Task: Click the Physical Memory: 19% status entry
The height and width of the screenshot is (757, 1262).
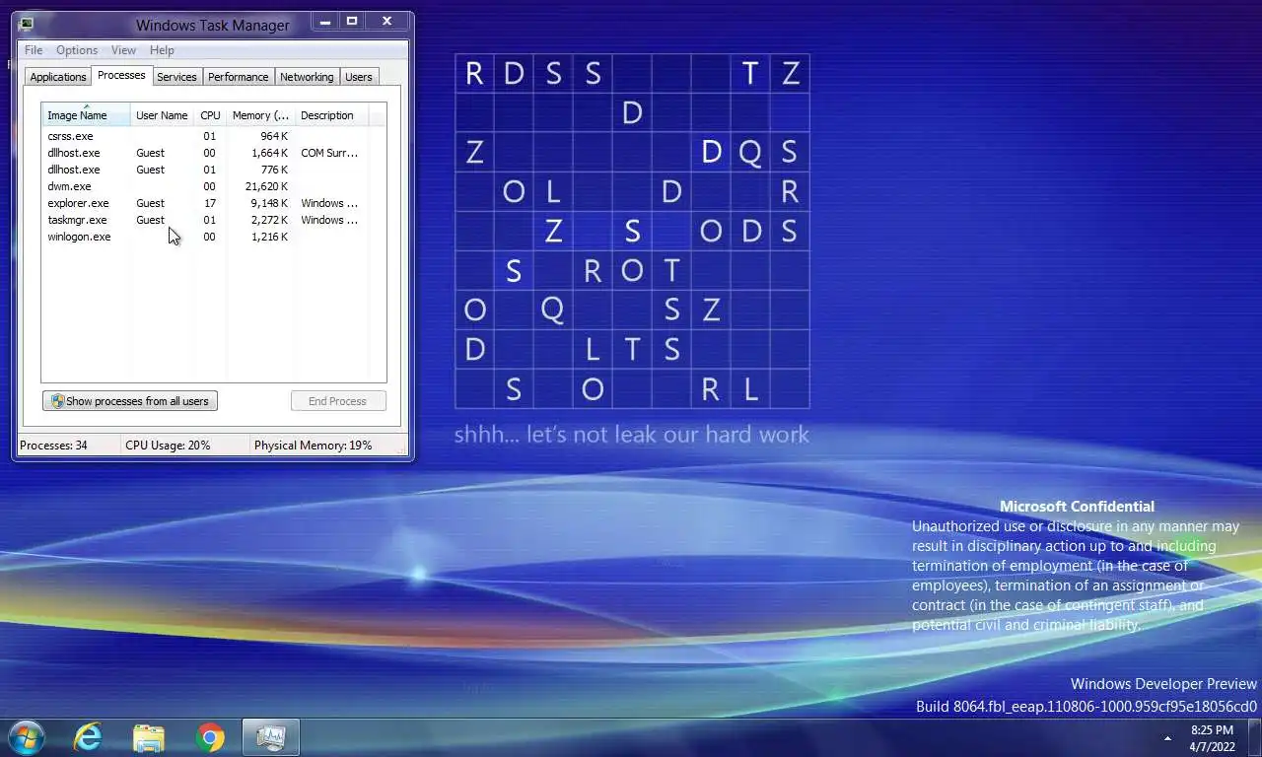Action: point(314,446)
